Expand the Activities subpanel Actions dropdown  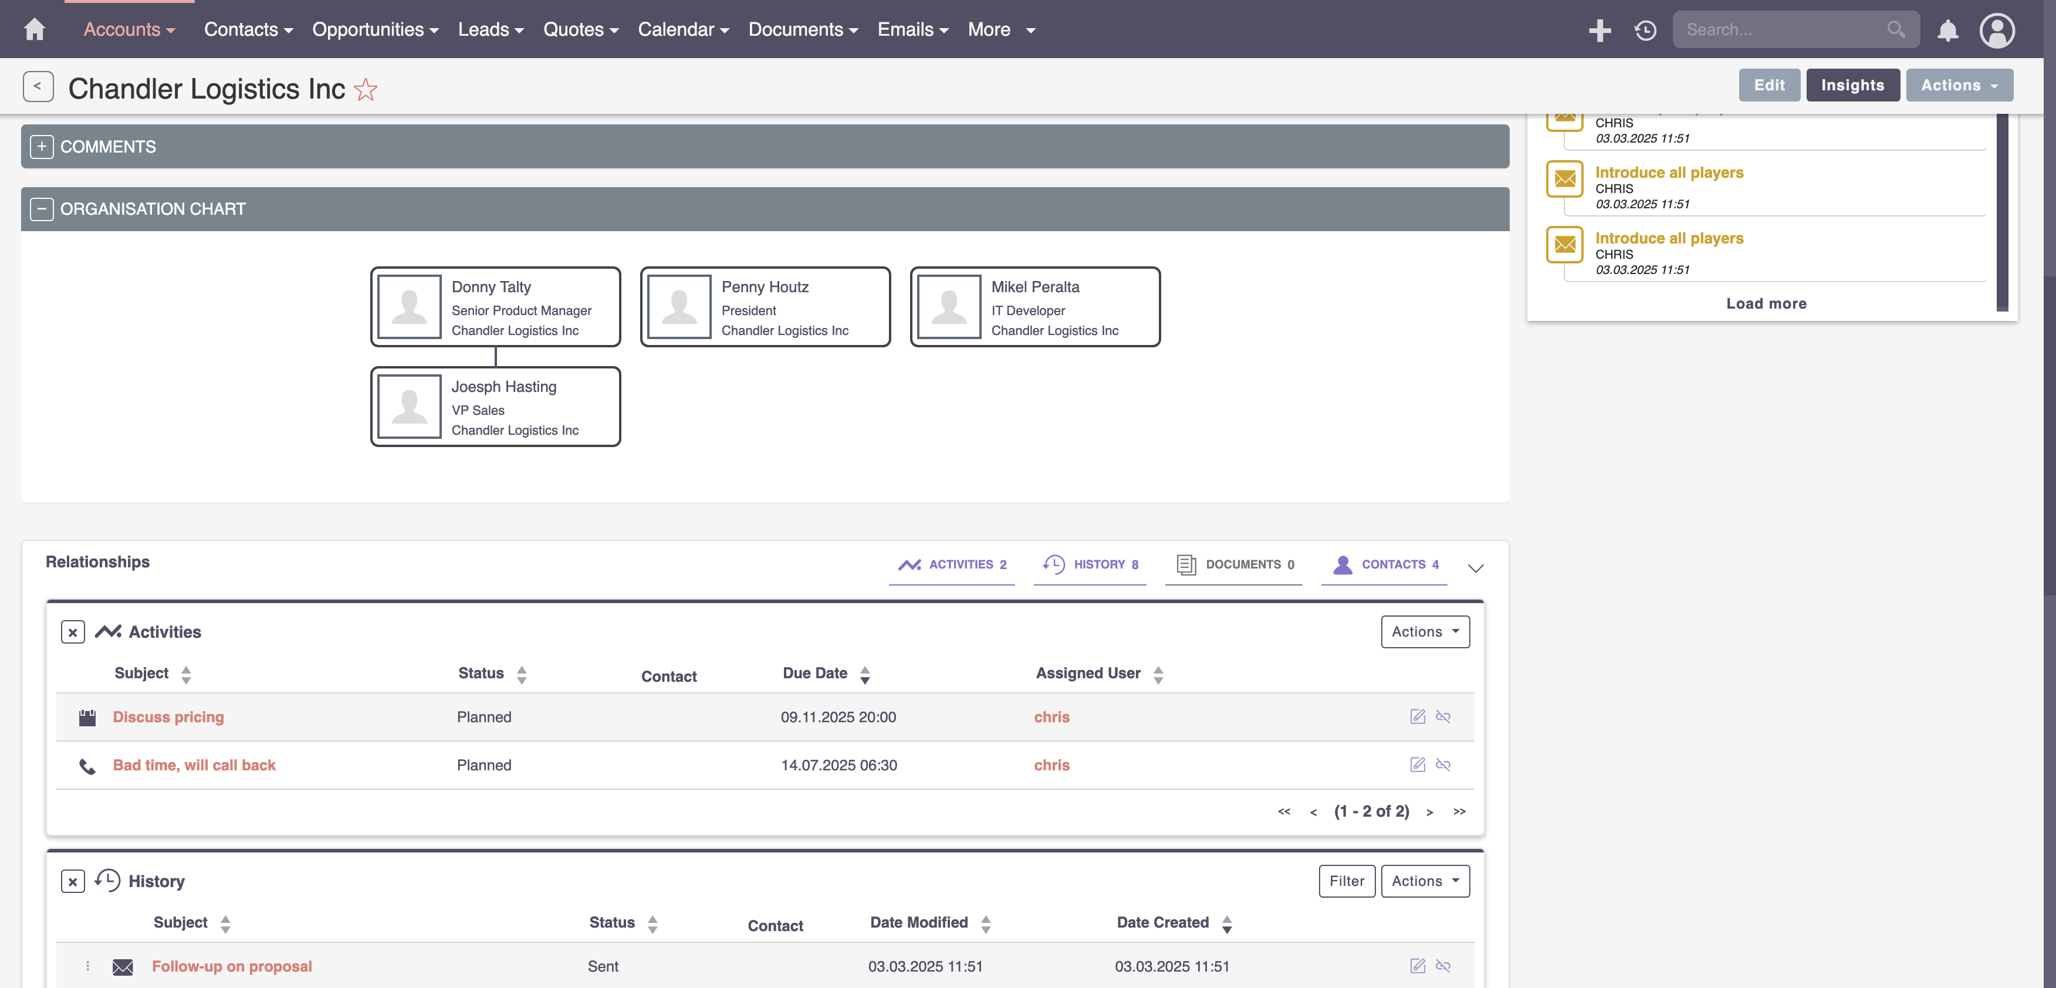tap(1425, 631)
